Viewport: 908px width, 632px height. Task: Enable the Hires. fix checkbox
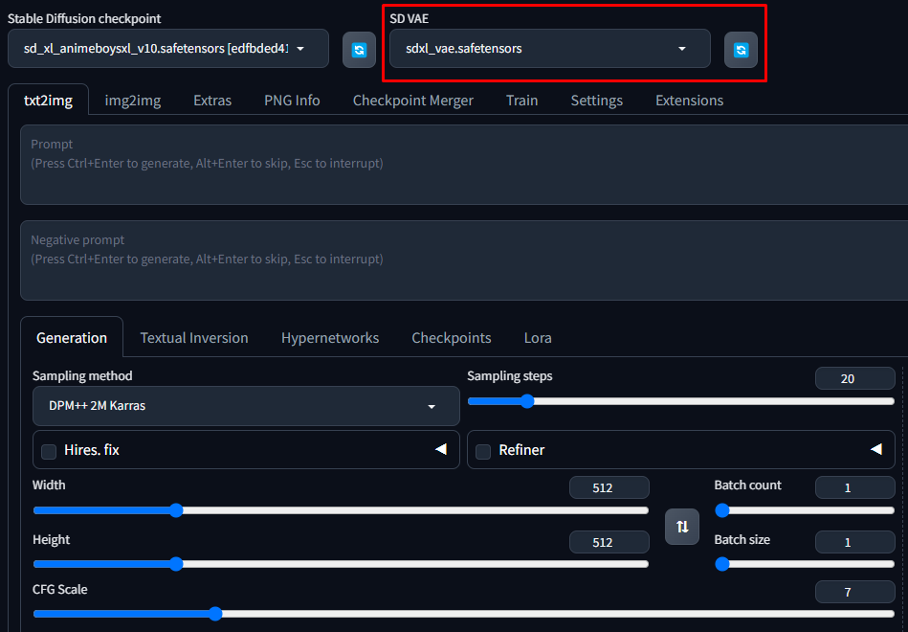pyautogui.click(x=49, y=451)
